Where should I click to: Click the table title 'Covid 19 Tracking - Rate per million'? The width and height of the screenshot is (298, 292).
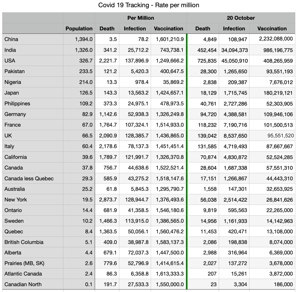point(149,5)
